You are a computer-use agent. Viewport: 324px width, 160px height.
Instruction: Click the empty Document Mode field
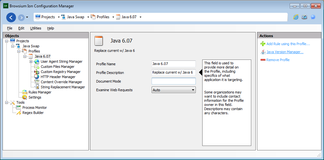click(x=174, y=81)
